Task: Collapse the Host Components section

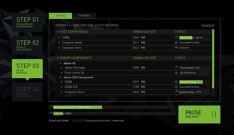Action: tap(58, 32)
